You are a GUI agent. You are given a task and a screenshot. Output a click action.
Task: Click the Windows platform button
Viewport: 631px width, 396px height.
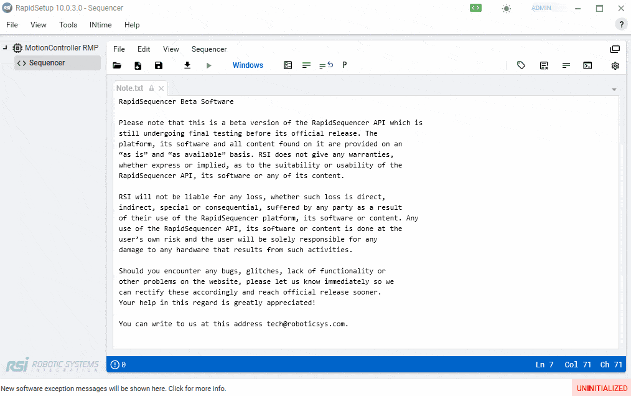coord(248,65)
